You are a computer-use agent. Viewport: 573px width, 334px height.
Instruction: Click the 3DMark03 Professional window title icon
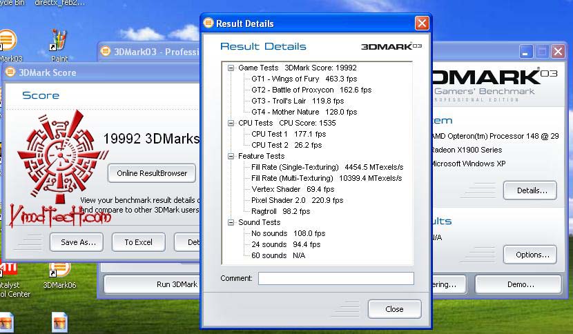tap(105, 51)
